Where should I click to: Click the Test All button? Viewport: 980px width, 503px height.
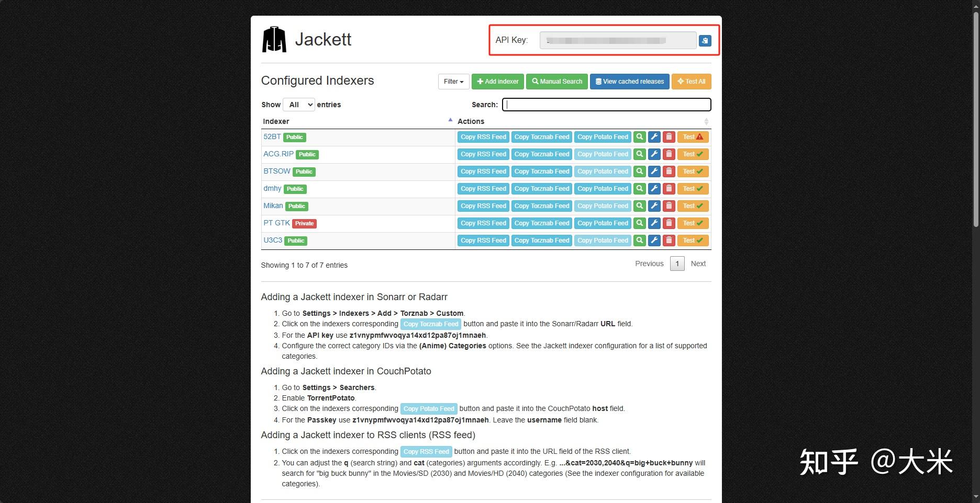pos(691,81)
